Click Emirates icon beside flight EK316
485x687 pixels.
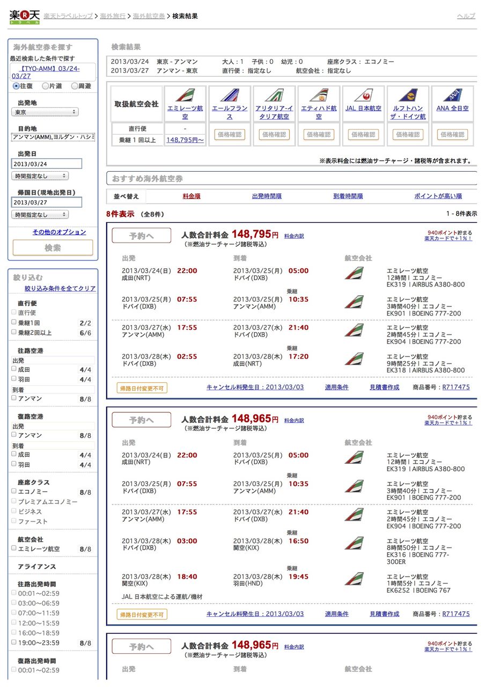coord(354,543)
